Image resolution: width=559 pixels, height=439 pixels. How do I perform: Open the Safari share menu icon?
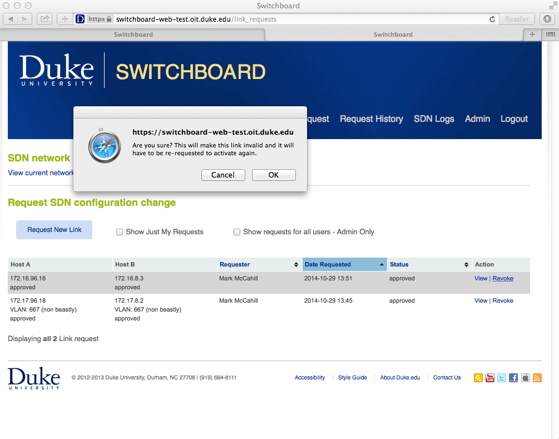pos(44,19)
